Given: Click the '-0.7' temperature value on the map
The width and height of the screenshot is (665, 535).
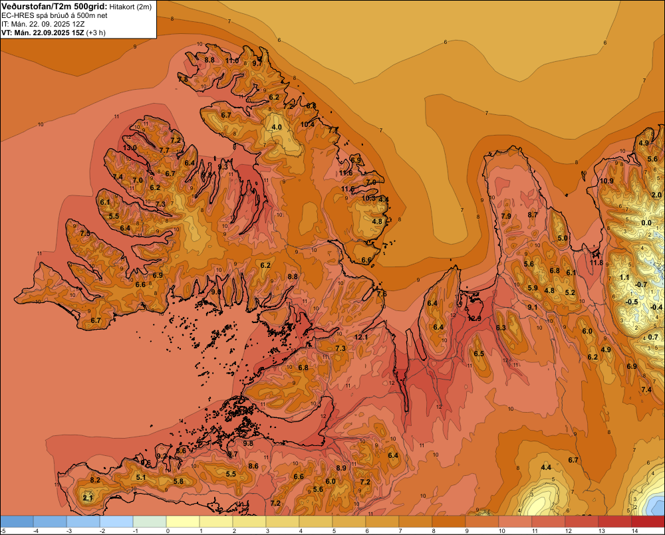Looking at the screenshot, I should 641,284.
